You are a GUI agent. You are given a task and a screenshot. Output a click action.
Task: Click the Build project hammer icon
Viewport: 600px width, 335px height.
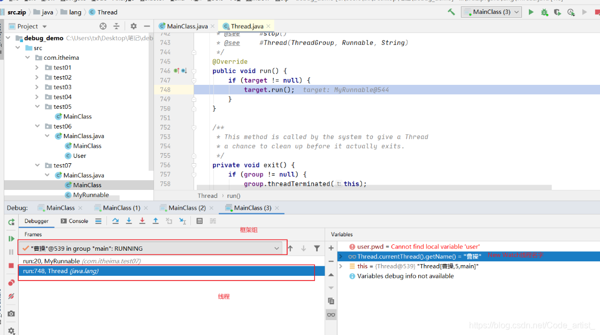(x=451, y=12)
